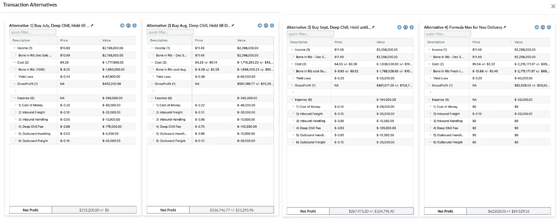Close the Transaction Alternatives dialog
559x219 pixels.
553,6
